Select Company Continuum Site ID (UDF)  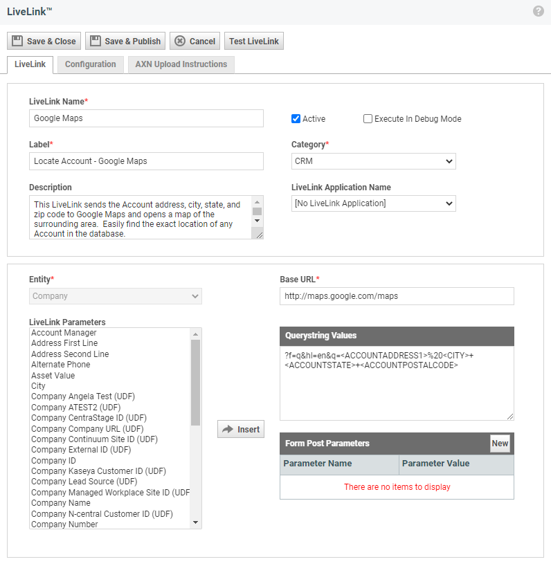(110, 439)
